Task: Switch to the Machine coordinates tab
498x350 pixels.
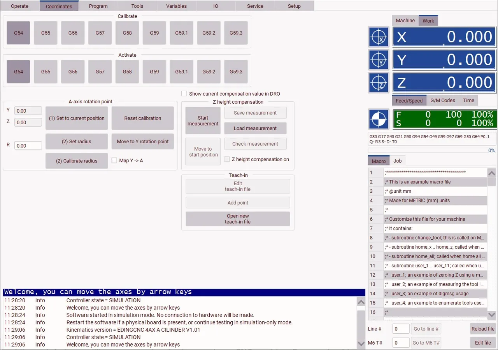Action: pyautogui.click(x=405, y=20)
